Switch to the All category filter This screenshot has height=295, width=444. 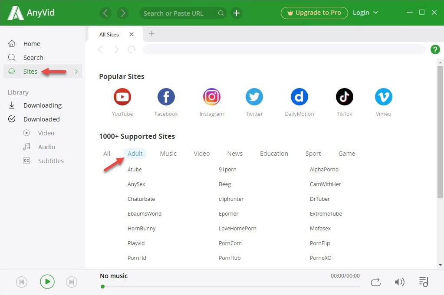[x=107, y=154]
